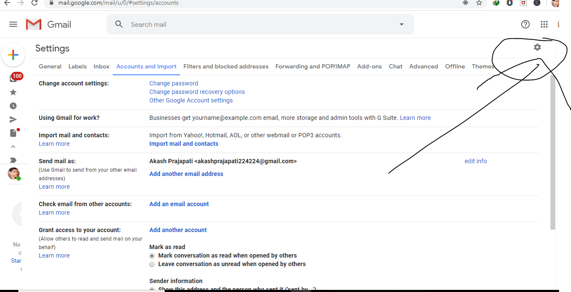571x292 pixels.
Task: Switch to the Advanced tab
Action: click(x=424, y=66)
